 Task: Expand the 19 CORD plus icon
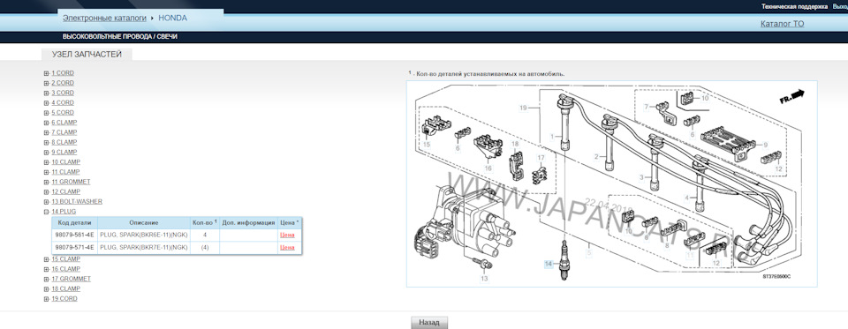47,299
